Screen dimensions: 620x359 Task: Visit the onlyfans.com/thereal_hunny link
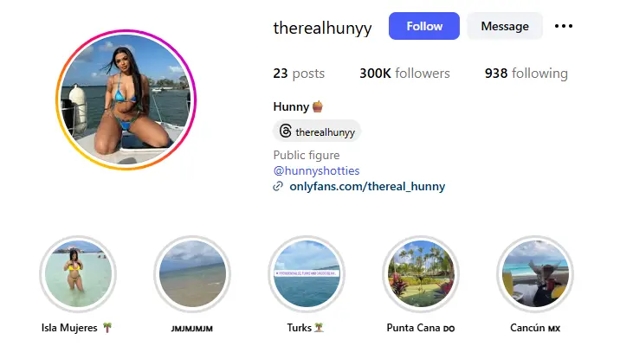367,186
